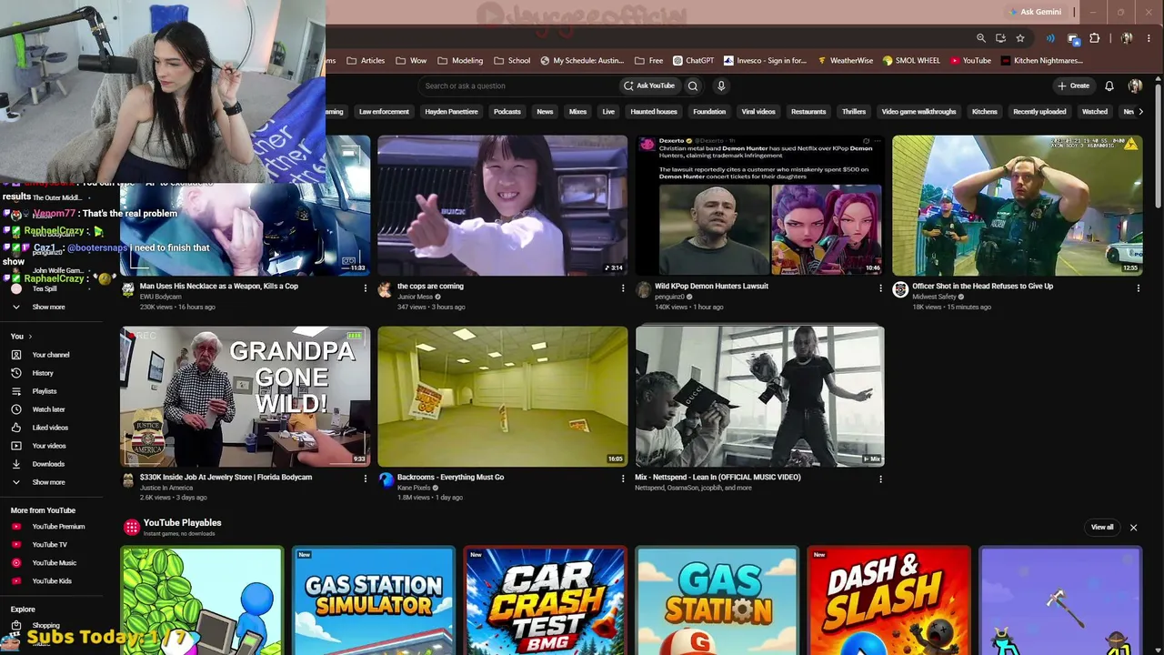
Task: Open YouTube Kids from the sidebar
Action: [53, 581]
